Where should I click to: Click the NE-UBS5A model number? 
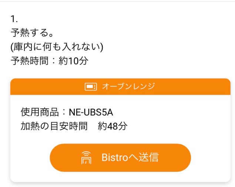(x=91, y=112)
